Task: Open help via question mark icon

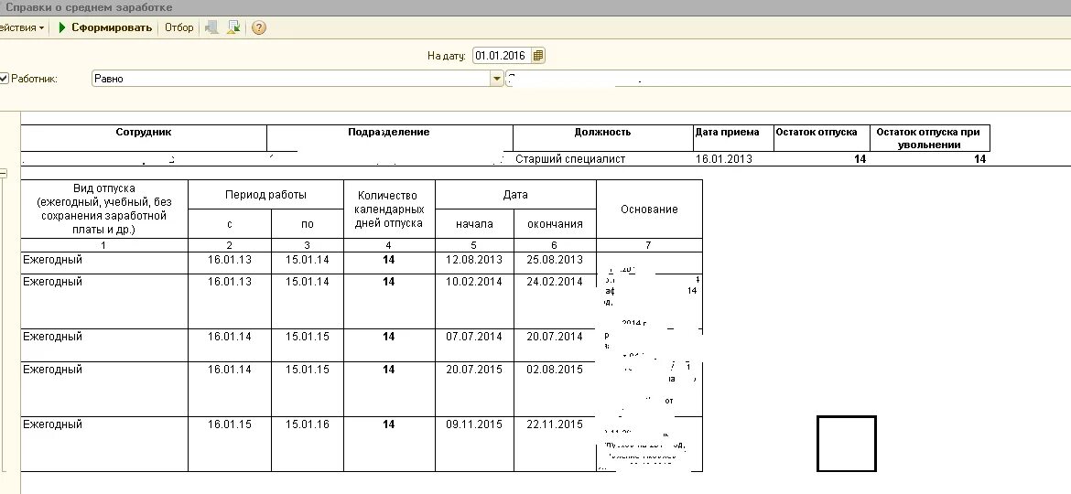Action: click(259, 28)
